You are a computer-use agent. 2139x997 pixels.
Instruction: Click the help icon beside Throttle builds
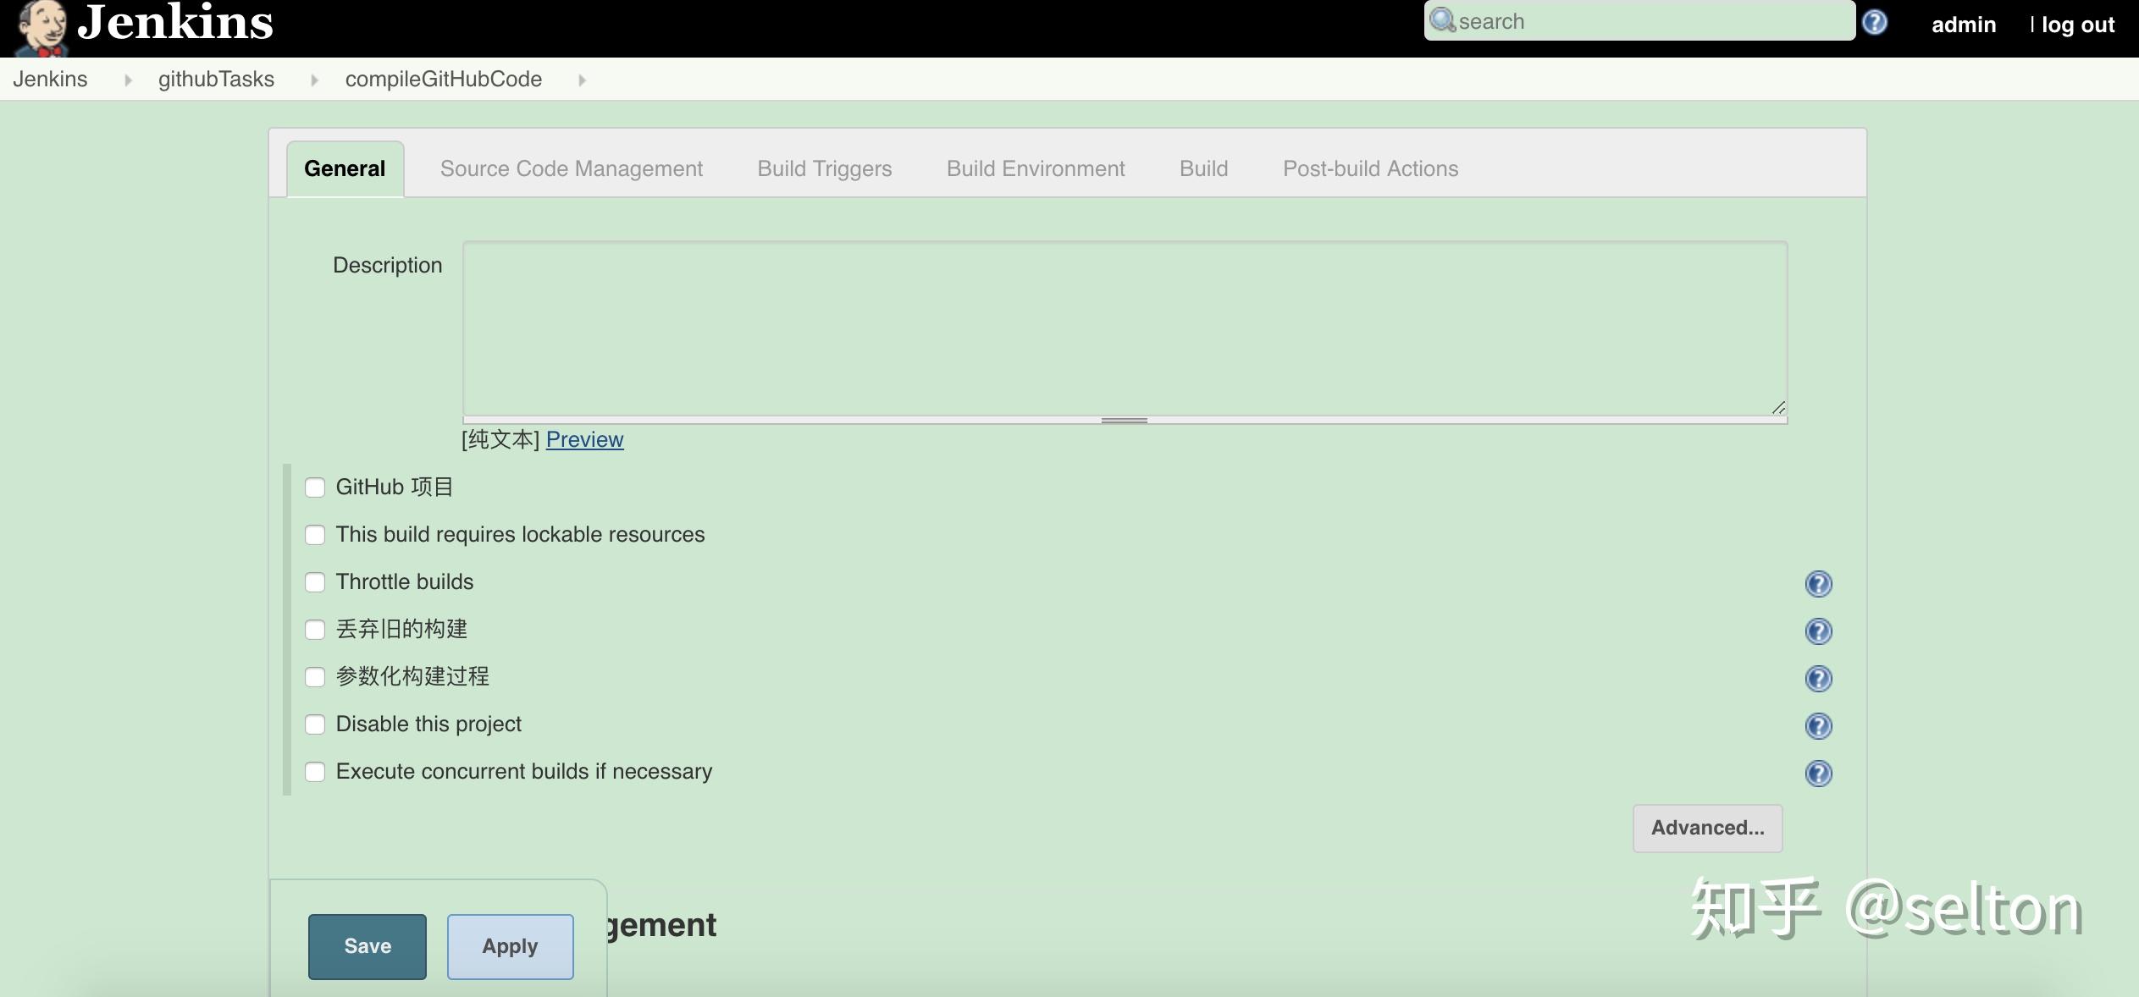[1817, 583]
